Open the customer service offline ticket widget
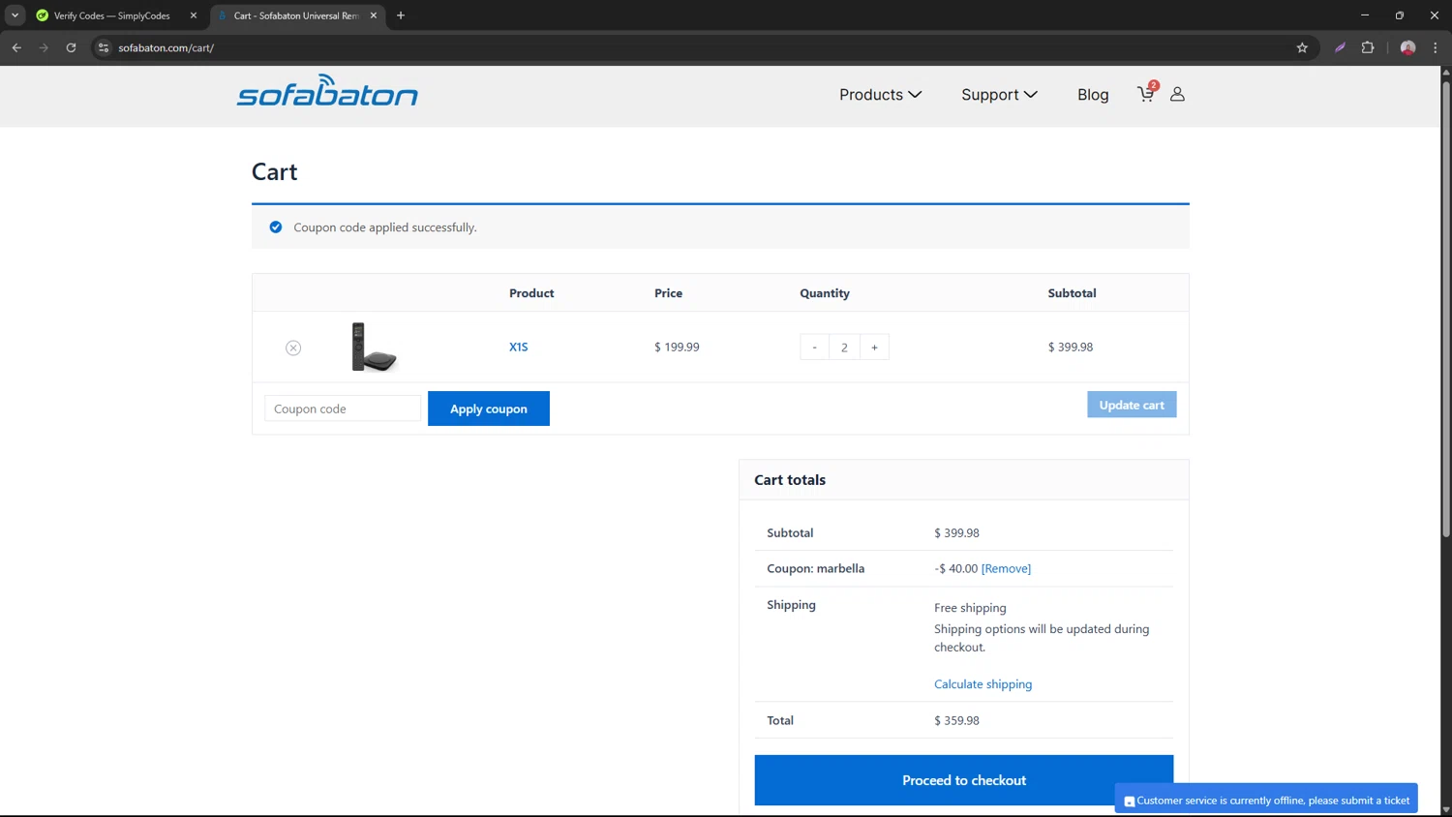The height and width of the screenshot is (817, 1452). click(1266, 800)
